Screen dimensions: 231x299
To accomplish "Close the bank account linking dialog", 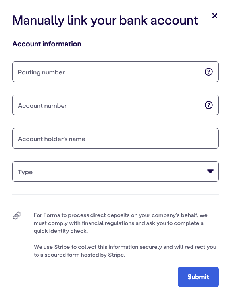I will click(x=215, y=15).
